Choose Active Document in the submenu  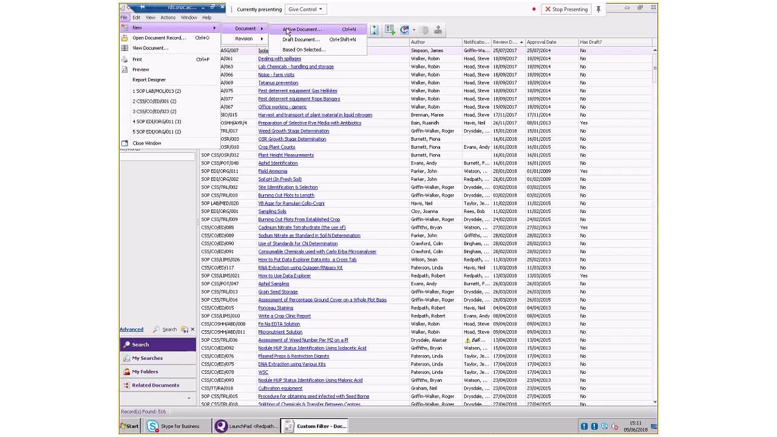(317, 29)
